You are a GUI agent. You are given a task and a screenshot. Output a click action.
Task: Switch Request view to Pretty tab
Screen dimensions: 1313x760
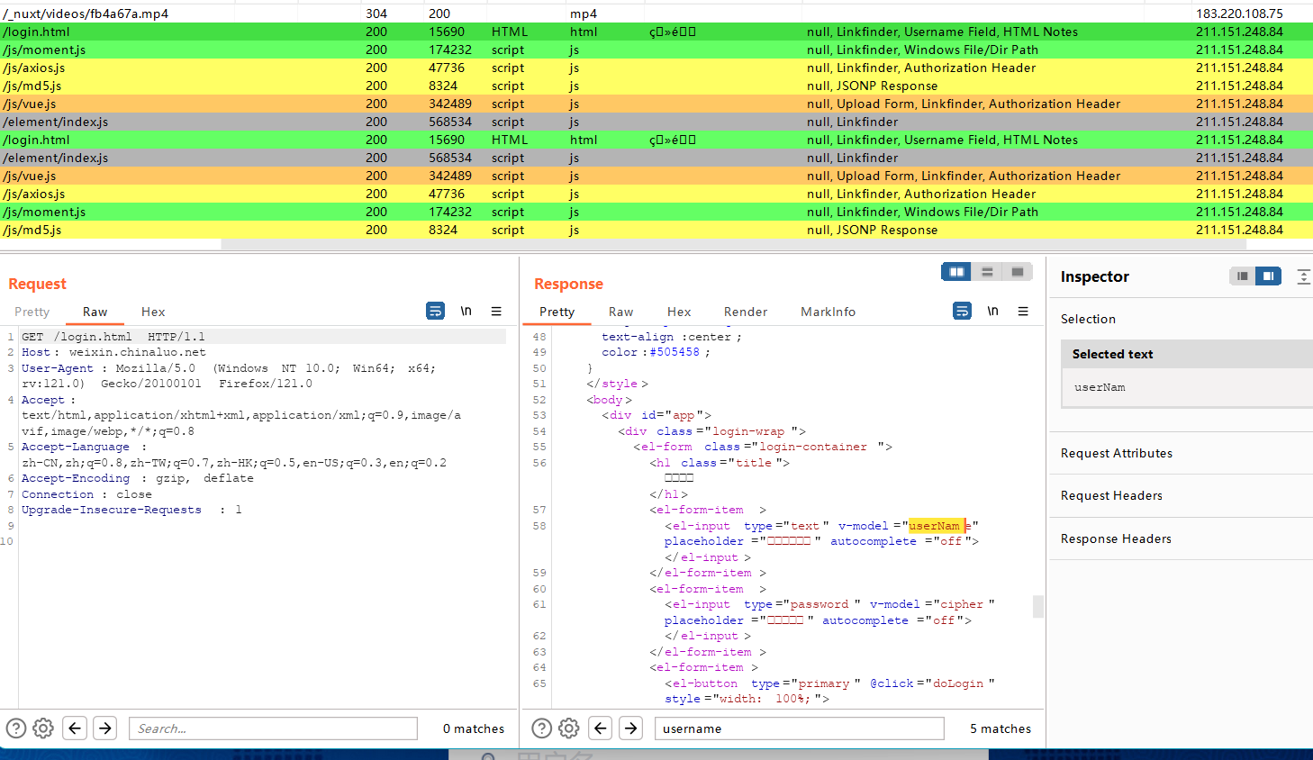pyautogui.click(x=32, y=312)
